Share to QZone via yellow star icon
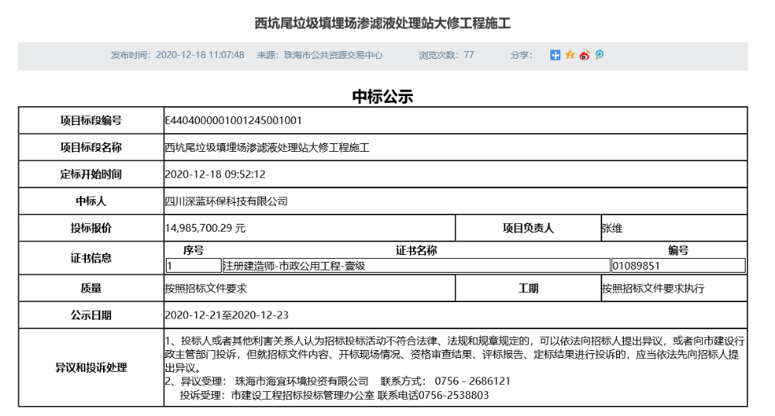 [x=570, y=55]
